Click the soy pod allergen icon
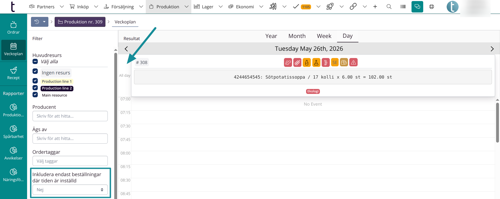500x199 pixels. pyautogui.click(x=326, y=62)
